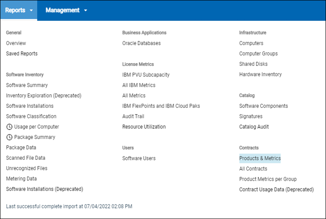
Task: Select Products & Metrics
Action: [x=260, y=158]
